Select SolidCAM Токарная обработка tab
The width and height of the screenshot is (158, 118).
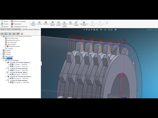click(31, 29)
